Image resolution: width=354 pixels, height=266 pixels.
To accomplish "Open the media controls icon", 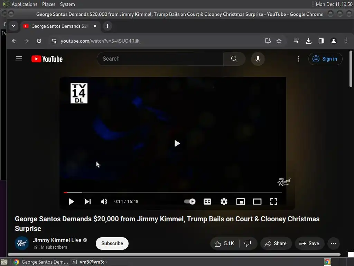I will click(x=296, y=41).
